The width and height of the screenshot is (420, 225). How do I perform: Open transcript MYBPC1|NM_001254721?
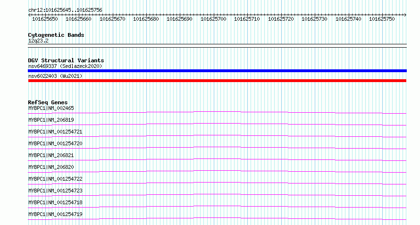tap(55, 132)
